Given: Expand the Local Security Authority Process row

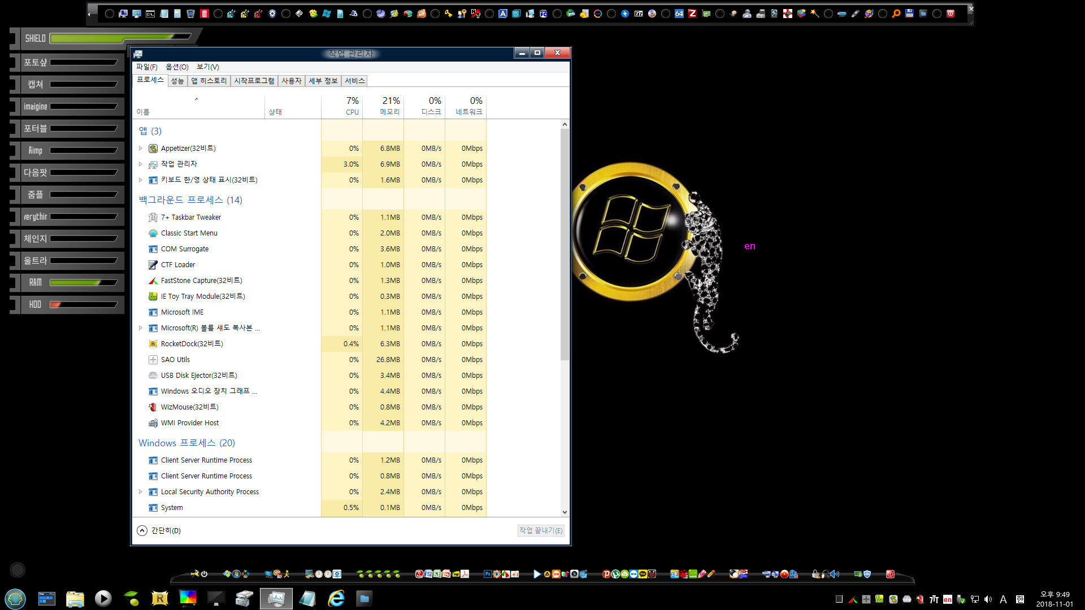Looking at the screenshot, I should click(141, 492).
